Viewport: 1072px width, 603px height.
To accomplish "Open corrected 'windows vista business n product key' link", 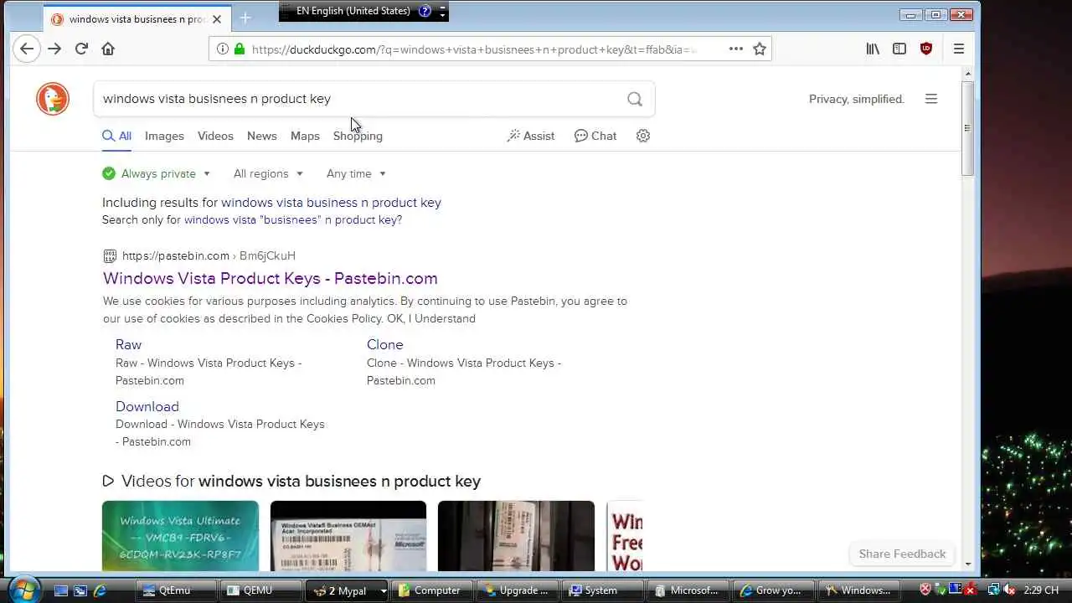I will pyautogui.click(x=331, y=203).
